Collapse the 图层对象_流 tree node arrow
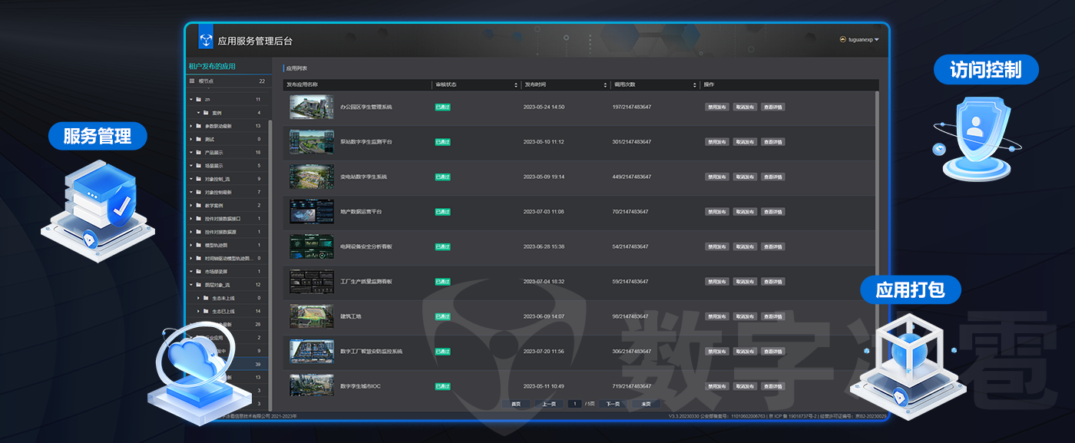 [190, 285]
